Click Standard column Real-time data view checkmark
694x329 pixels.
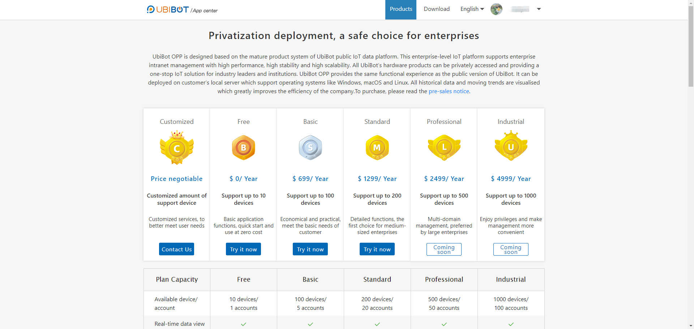377,324
